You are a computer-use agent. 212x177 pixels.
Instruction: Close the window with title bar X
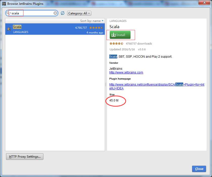click(x=204, y=3)
